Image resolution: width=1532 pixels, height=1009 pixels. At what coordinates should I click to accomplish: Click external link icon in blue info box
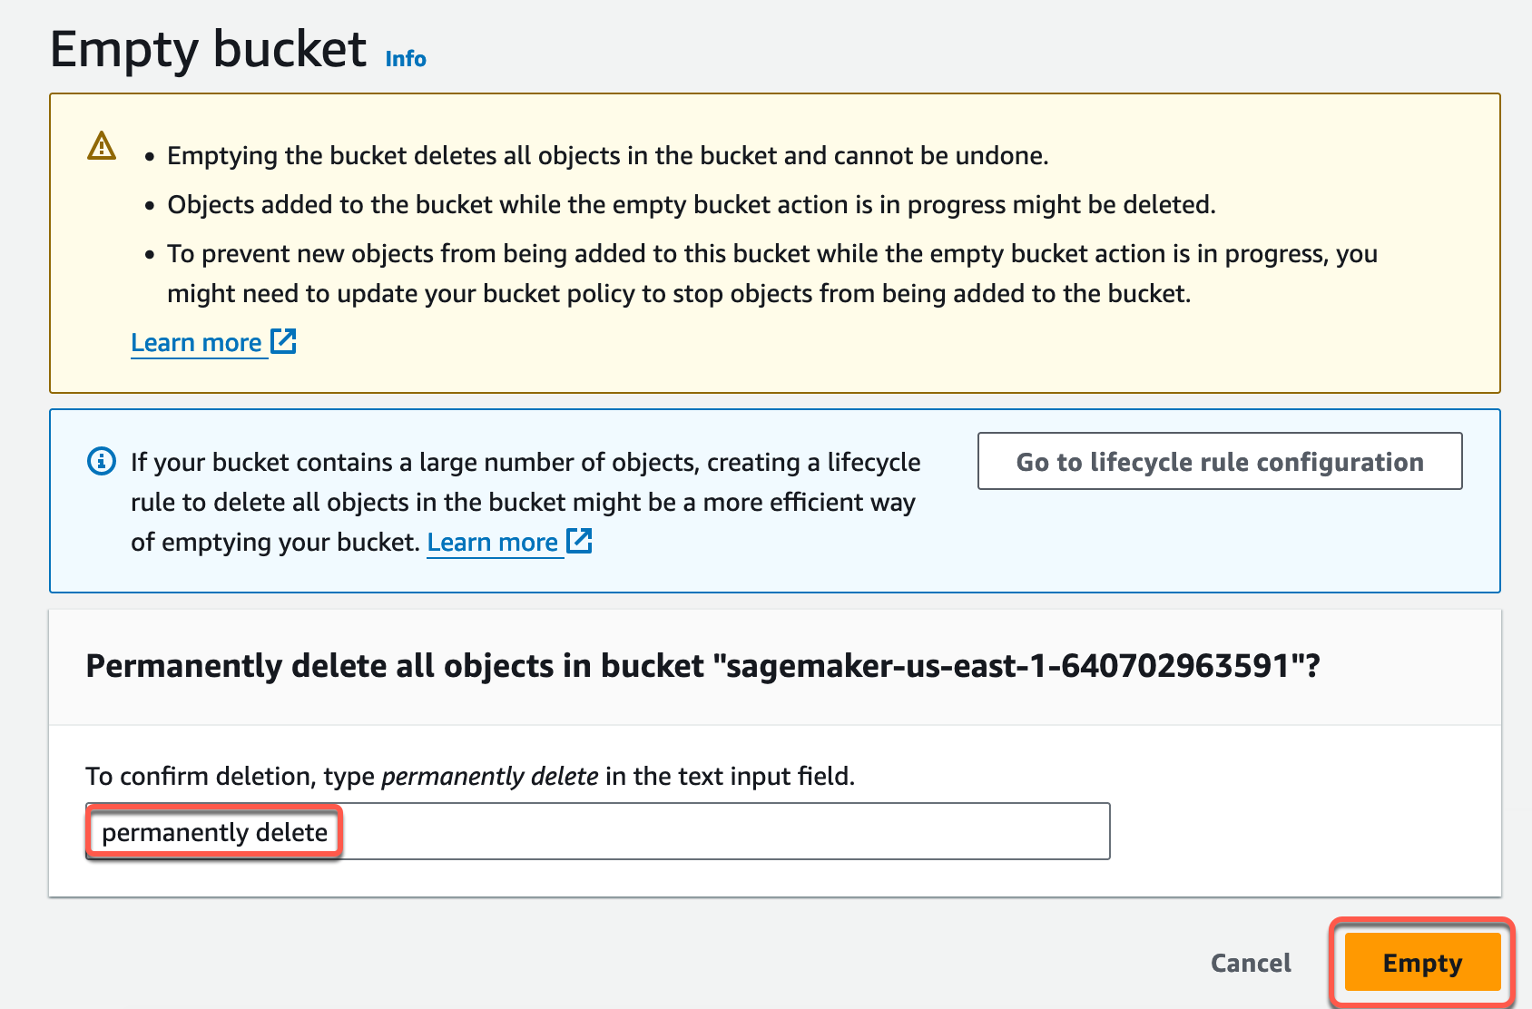tap(579, 542)
